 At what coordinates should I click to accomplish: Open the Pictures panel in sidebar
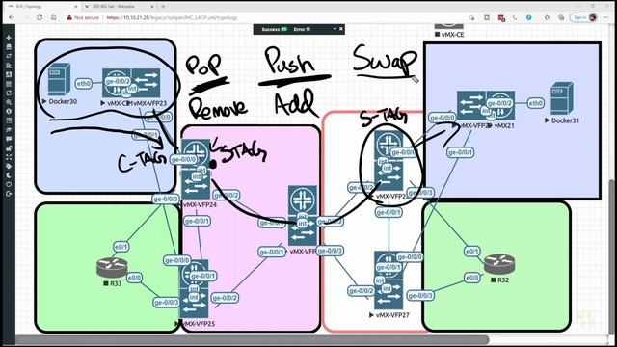click(x=9, y=74)
